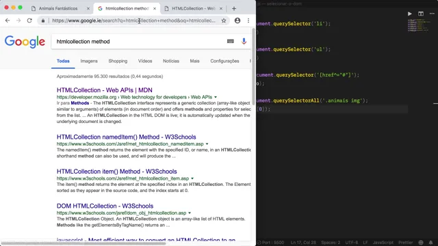
Task: Change UTF-8 encoding in status bar
Action: point(352,243)
